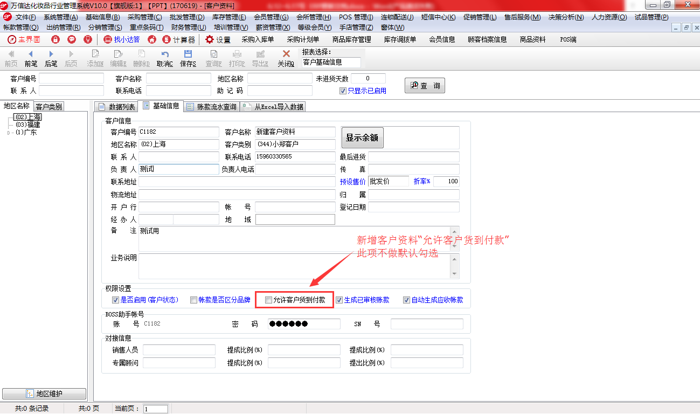Click 折率% blue link
This screenshot has height=414, width=700.
click(422, 181)
